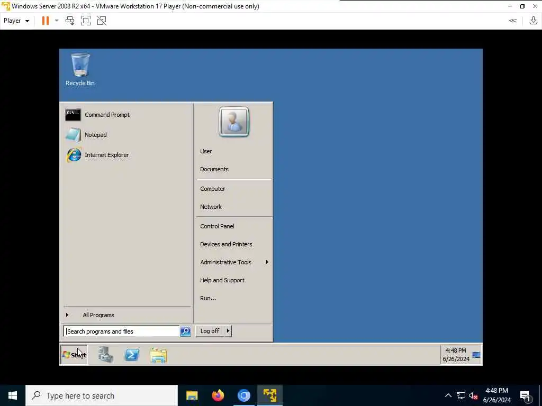Viewport: 542px width, 406px height.
Task: Open the Player menu
Action: (16, 21)
